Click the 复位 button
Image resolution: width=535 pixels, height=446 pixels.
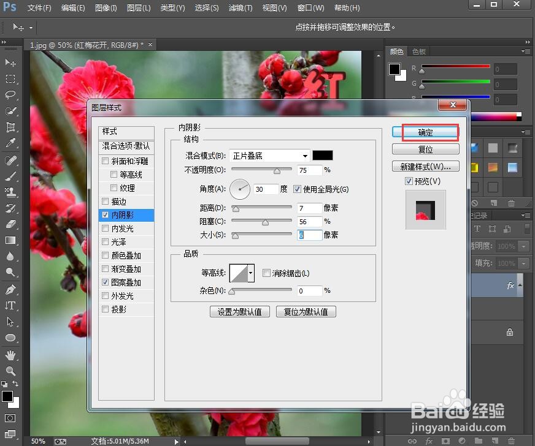click(425, 149)
